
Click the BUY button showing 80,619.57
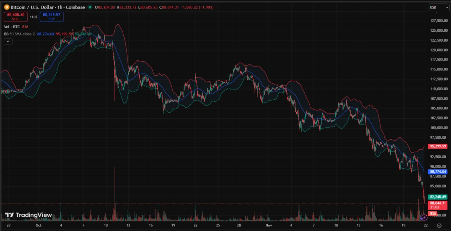(x=51, y=17)
